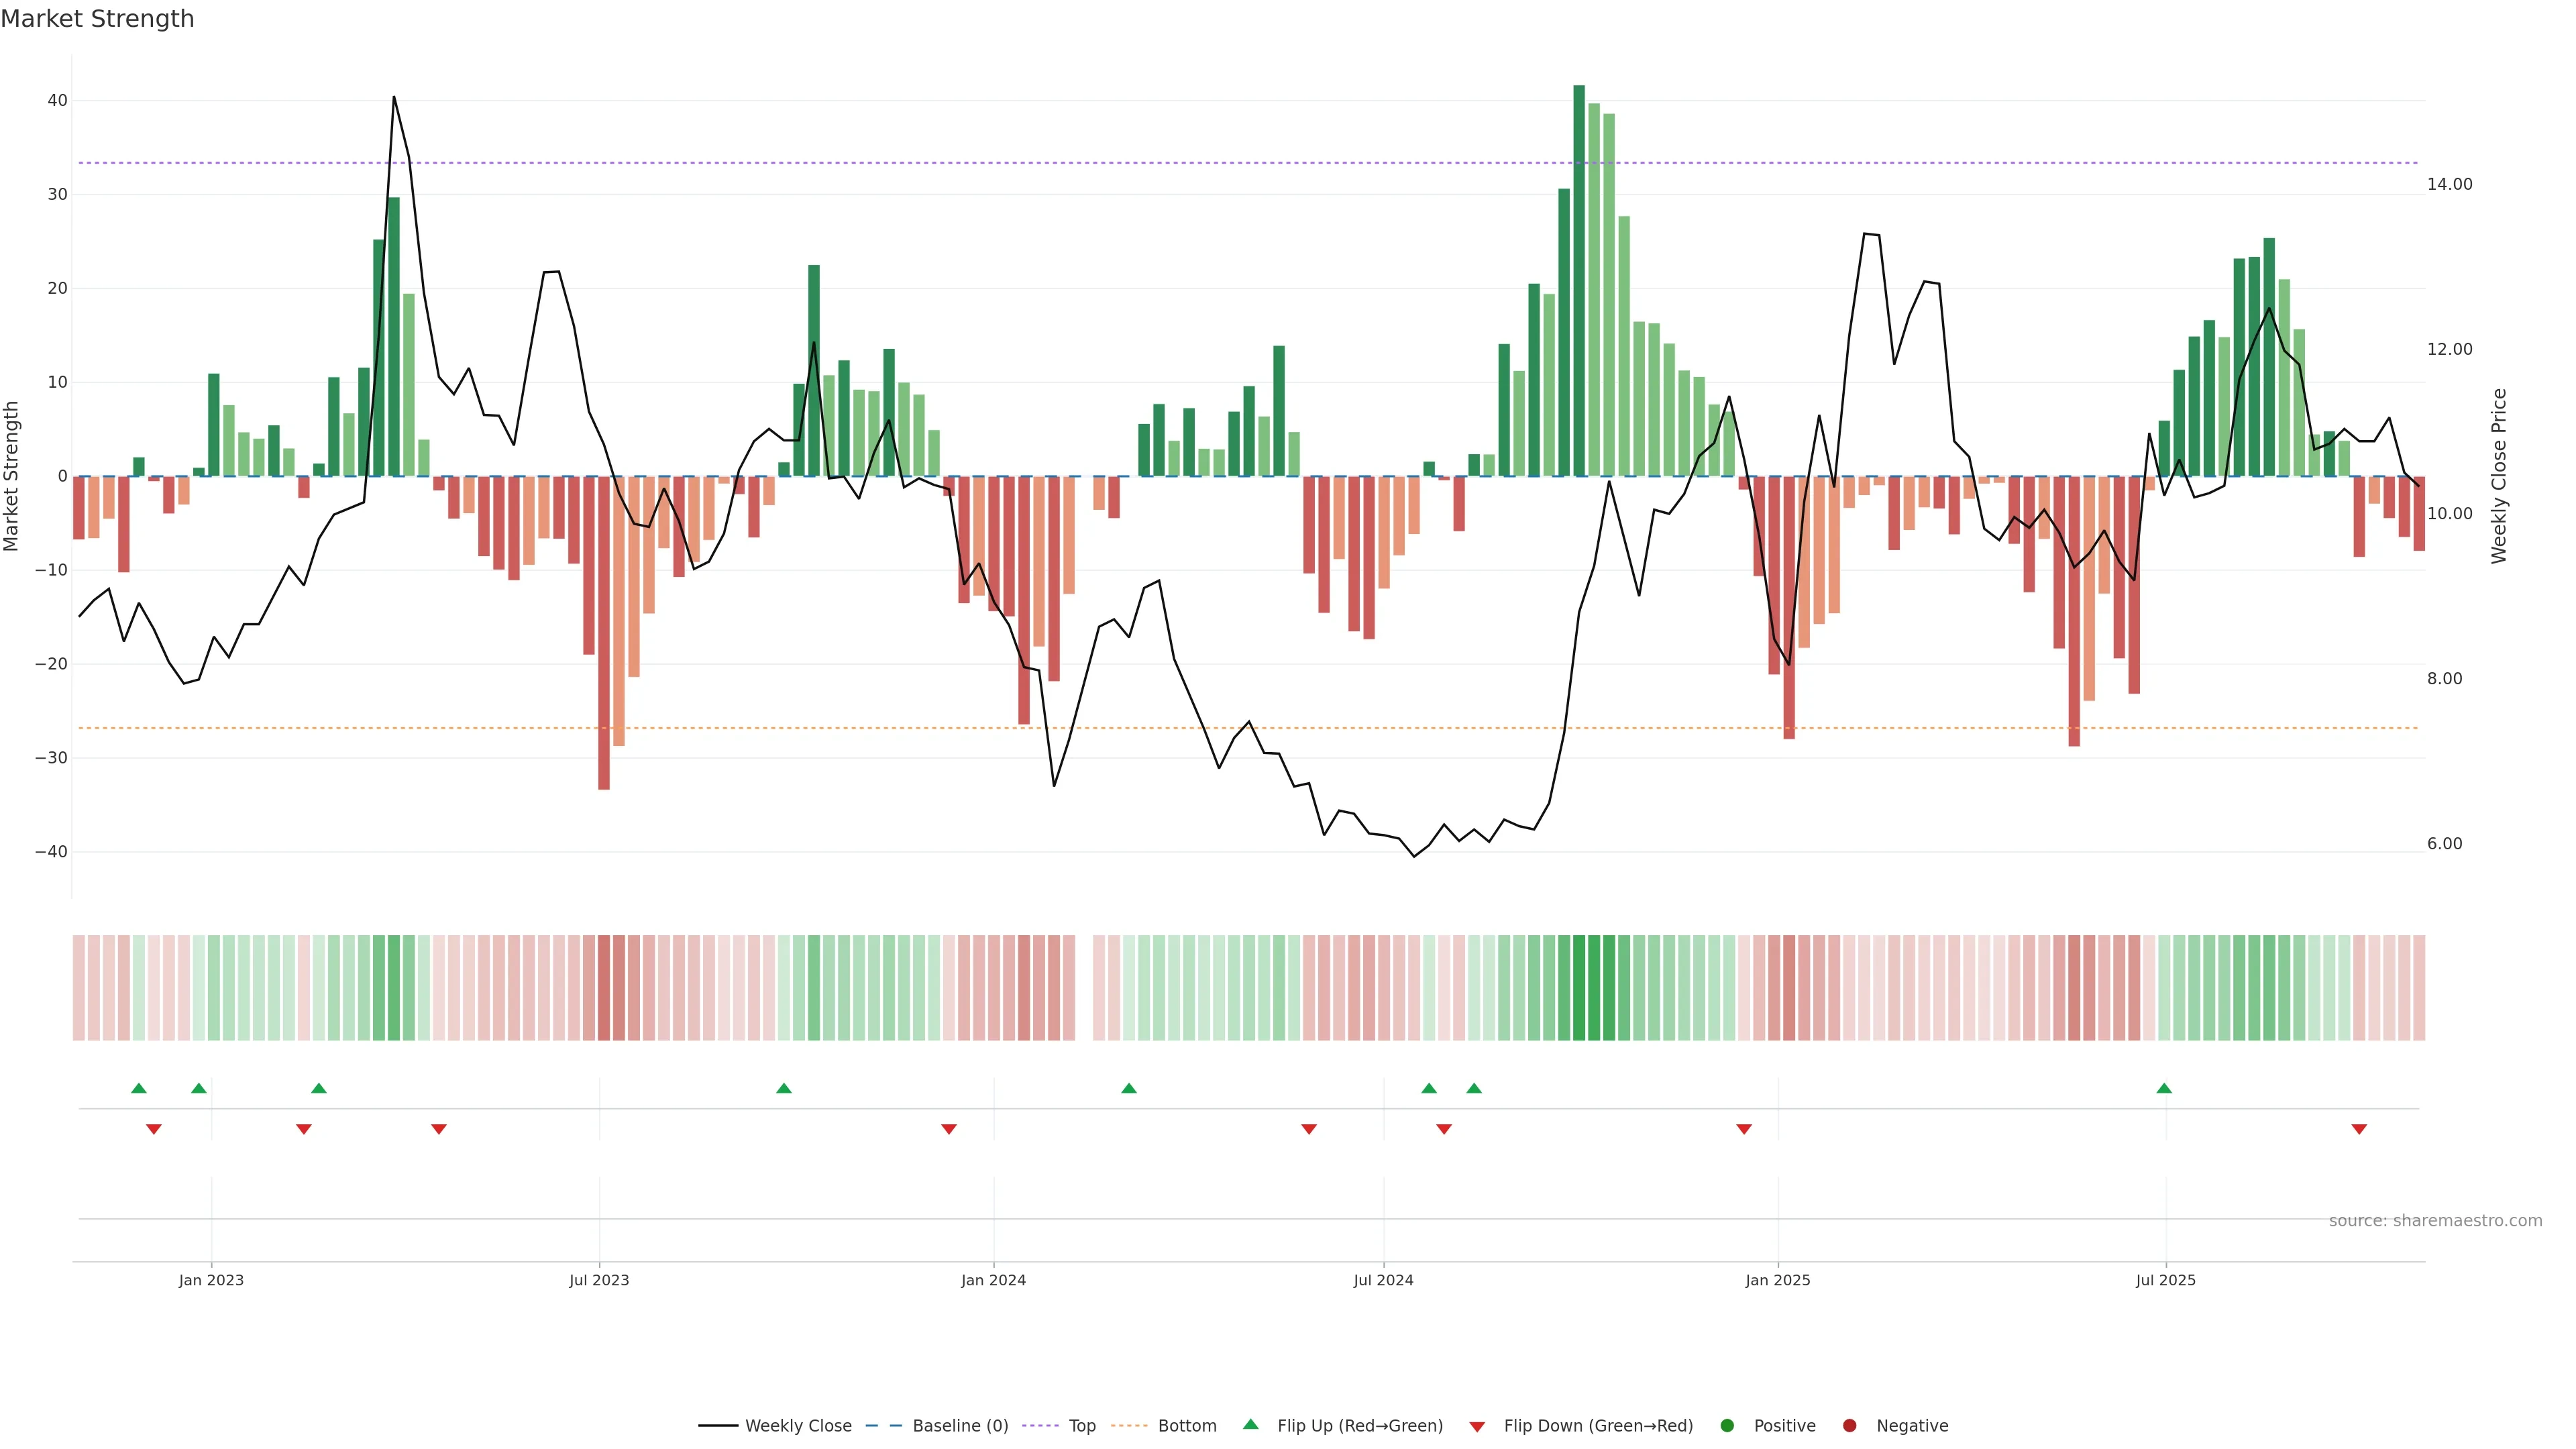Click the tallest green bar above 40
This screenshot has width=2576, height=1449.
pos(1579,280)
